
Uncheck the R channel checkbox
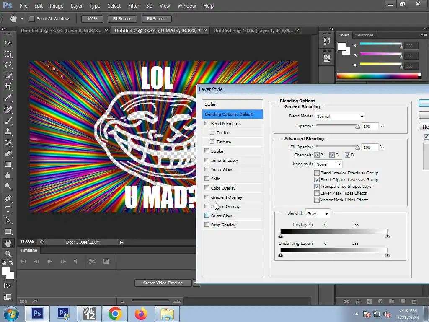(x=317, y=155)
